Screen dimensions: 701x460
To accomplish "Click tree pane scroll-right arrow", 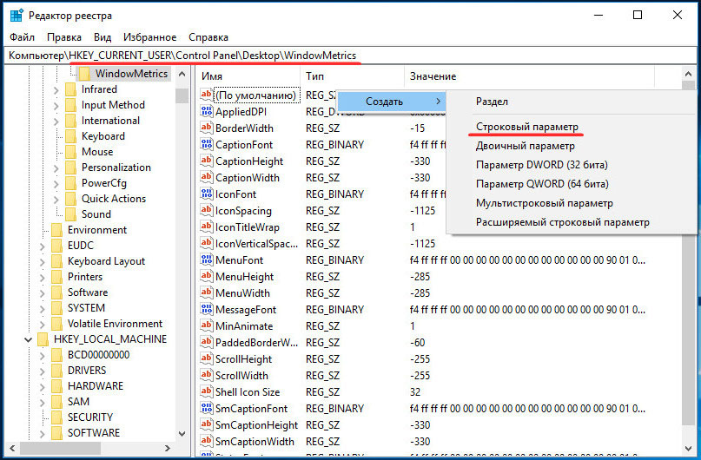I will tap(168, 448).
